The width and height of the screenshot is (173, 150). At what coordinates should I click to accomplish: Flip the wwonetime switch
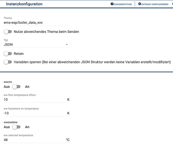click(16, 127)
